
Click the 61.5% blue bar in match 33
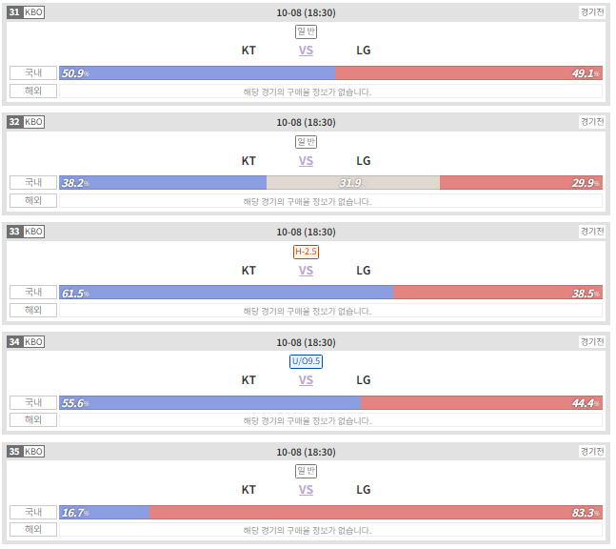pos(227,293)
